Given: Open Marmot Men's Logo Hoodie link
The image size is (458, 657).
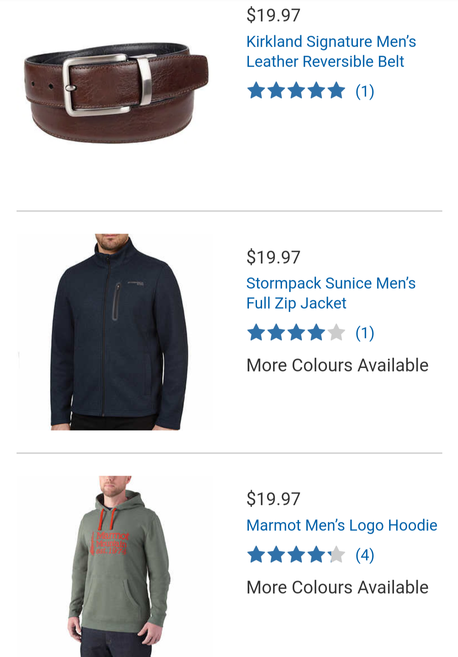Looking at the screenshot, I should pos(342,525).
